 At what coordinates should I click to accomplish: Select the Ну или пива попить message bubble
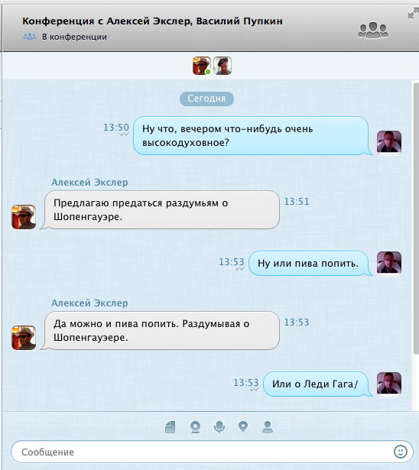point(310,263)
